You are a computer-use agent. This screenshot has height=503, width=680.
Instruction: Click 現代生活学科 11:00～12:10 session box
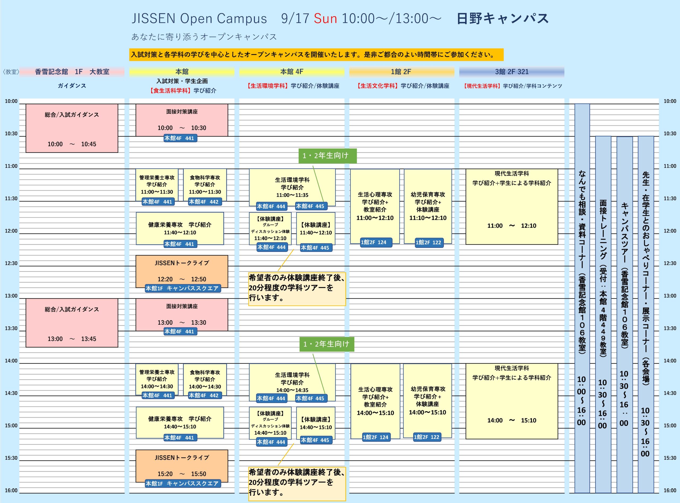(x=512, y=207)
